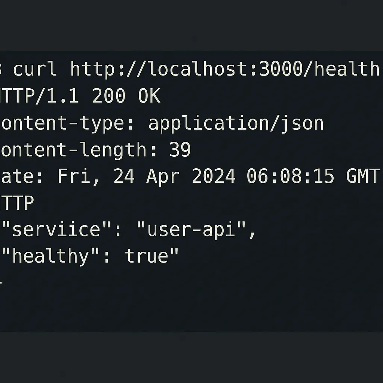Click the OK status text
The height and width of the screenshot is (383, 383).
(149, 95)
